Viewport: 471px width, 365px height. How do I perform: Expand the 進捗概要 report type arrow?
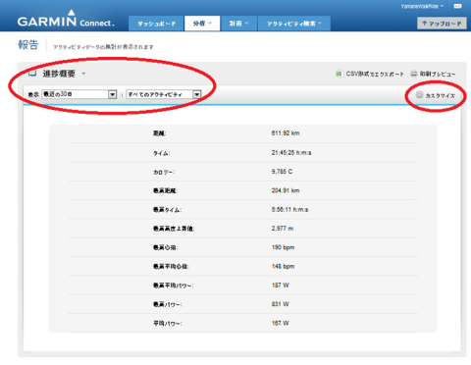pos(83,74)
